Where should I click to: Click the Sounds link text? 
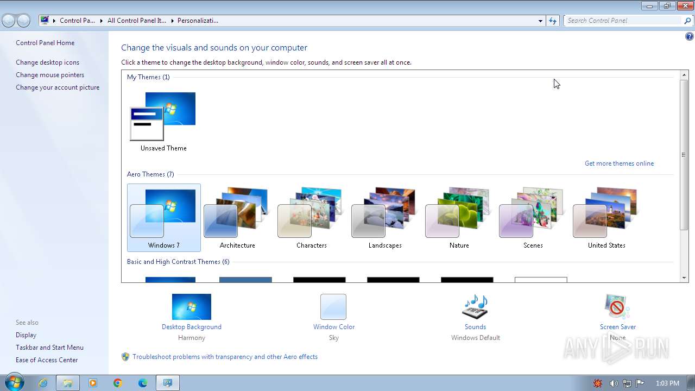475,327
